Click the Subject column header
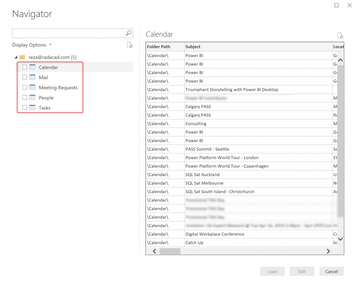 pos(193,47)
